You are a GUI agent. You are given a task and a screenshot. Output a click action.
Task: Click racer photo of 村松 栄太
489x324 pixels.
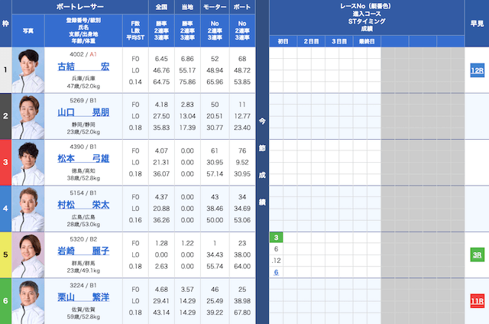29,209
